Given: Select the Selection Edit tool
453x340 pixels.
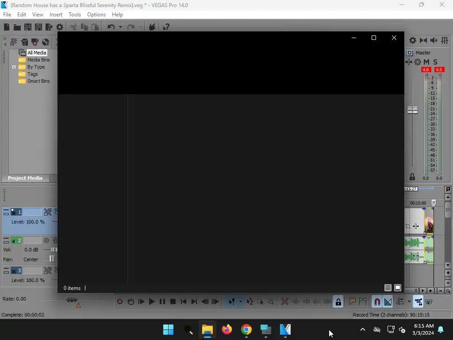Looking at the screenshot, I should click(x=260, y=302).
